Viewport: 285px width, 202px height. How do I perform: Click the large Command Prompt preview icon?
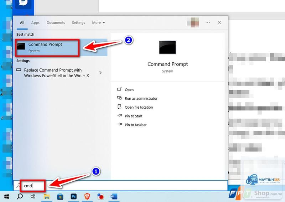[x=167, y=47]
